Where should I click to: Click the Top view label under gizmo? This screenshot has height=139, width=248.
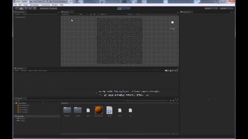coord(172,29)
